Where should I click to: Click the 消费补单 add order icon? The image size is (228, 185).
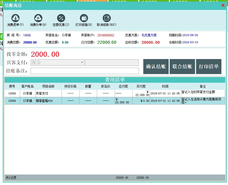point(38,18)
